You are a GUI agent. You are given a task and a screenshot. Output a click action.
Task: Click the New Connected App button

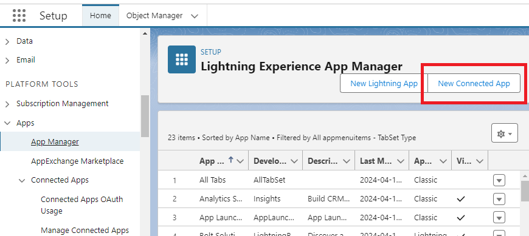[x=474, y=84]
